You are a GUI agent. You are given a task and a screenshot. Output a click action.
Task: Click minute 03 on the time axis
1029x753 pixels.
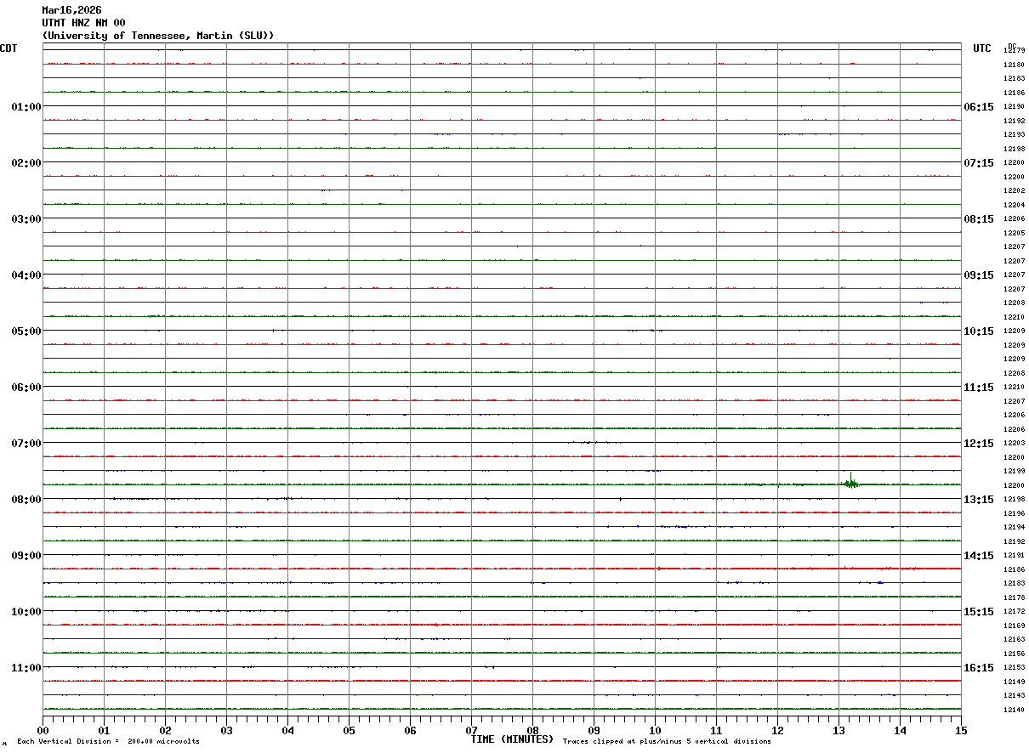coord(226,730)
